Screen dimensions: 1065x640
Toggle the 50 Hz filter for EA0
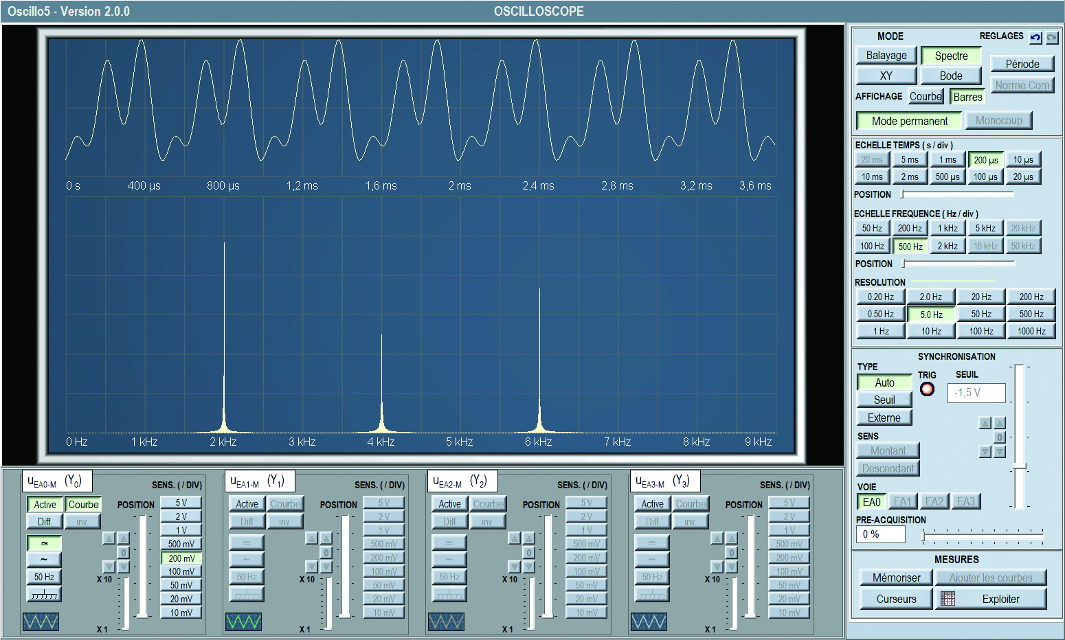(x=44, y=577)
